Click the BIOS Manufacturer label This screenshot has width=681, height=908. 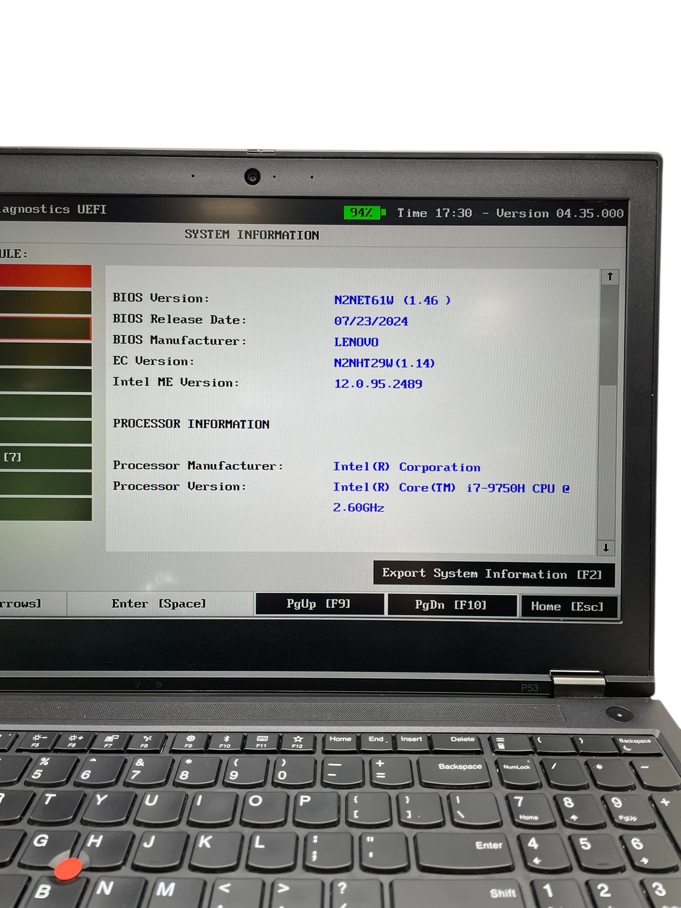[x=180, y=340]
